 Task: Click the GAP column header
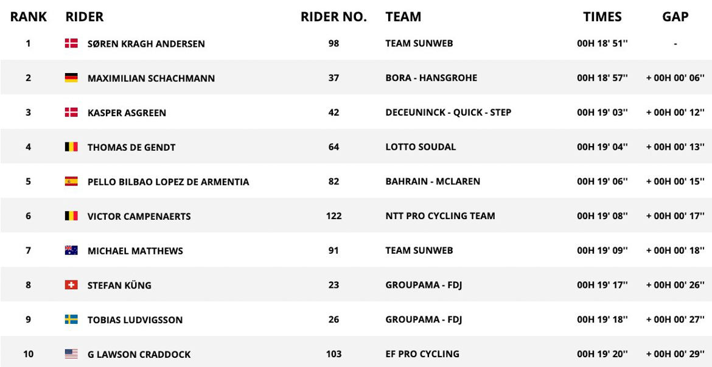coord(675,17)
